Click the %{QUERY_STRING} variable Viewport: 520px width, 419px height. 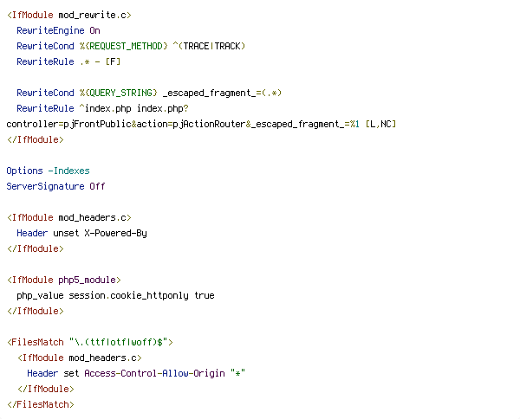click(118, 93)
